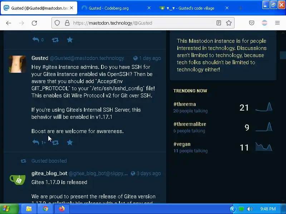Click 'Boost are are welcome for awareness.'
Image resolution: width=286 pixels, height=214 pixels.
(78, 131)
